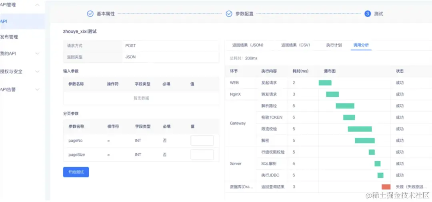Click waterfall bar for 限流校验
Image resolution: width=432 pixels, height=202 pixels.
[360, 129]
